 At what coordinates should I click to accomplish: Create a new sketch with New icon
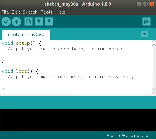point(28,21)
